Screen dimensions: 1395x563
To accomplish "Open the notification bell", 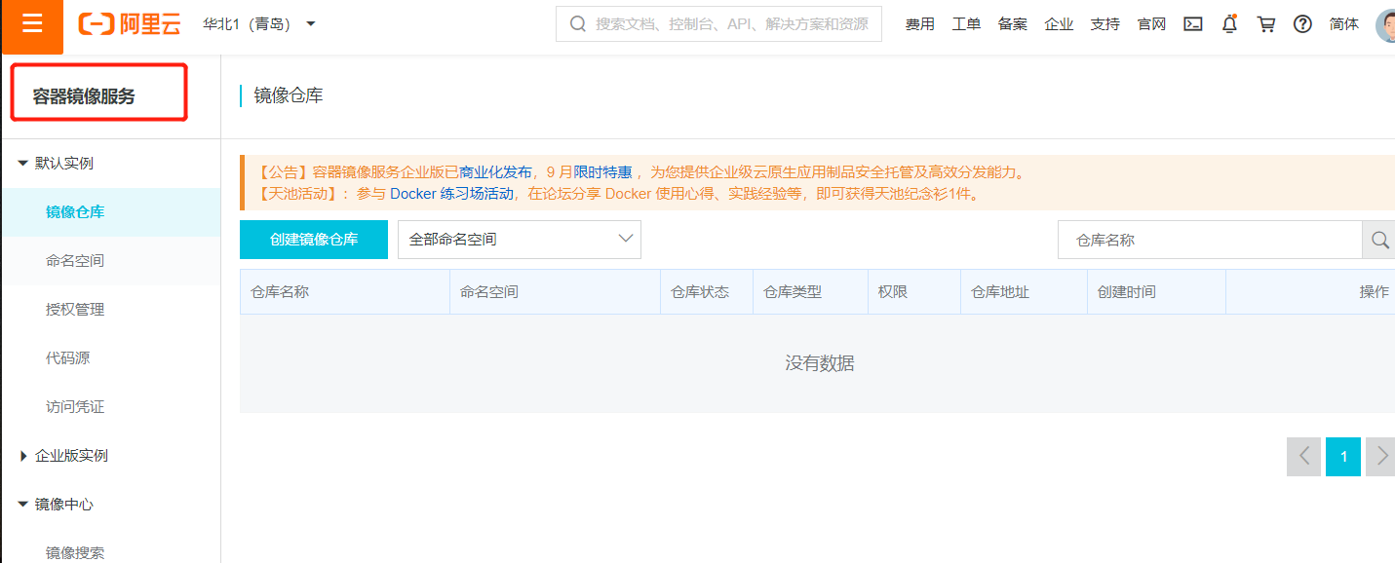I will click(x=1229, y=24).
